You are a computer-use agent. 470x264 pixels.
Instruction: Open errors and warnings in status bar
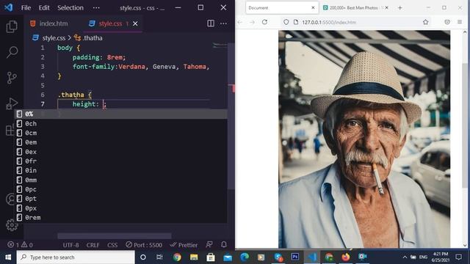click(x=20, y=245)
